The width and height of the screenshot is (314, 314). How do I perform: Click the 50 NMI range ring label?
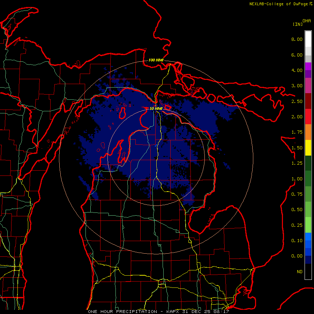click(x=156, y=109)
